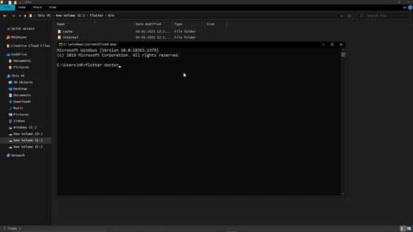This screenshot has height=232, width=413.
Task: Open Documents under This PC
Action: coord(22,95)
